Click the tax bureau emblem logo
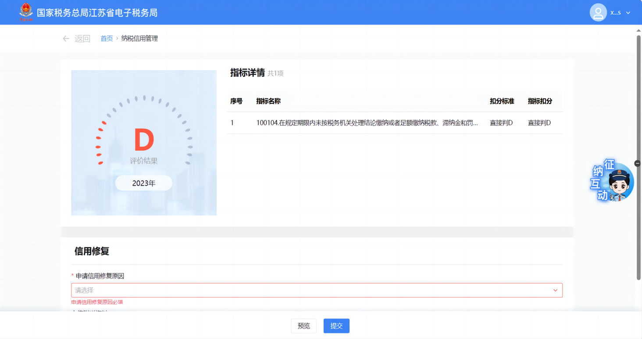This screenshot has height=339, width=642. click(x=26, y=12)
